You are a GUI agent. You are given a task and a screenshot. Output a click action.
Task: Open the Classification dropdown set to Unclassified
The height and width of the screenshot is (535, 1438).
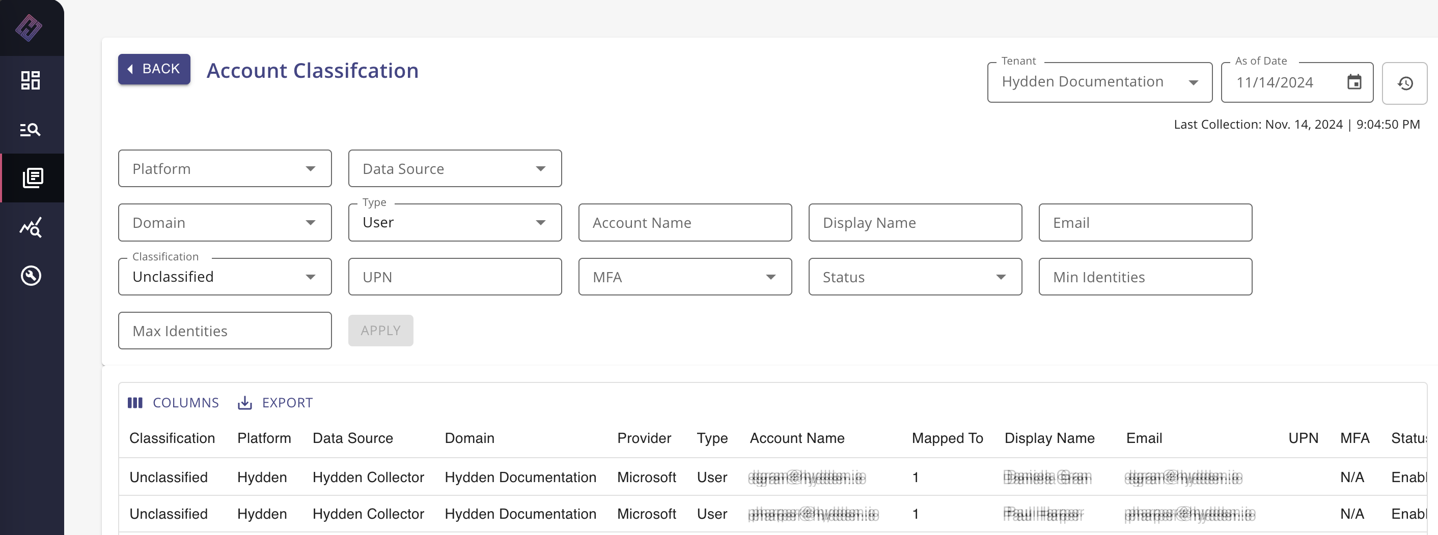click(x=225, y=277)
